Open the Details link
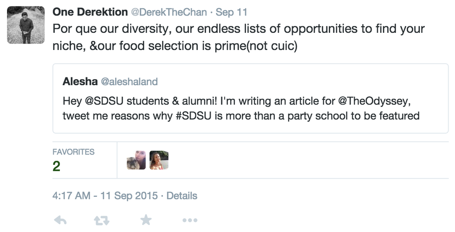Viewport: 455px width, 232px height. pyautogui.click(x=182, y=196)
